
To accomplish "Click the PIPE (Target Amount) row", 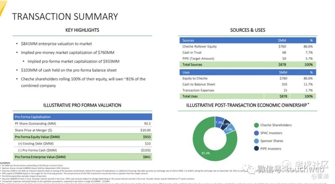I will coord(248,59).
